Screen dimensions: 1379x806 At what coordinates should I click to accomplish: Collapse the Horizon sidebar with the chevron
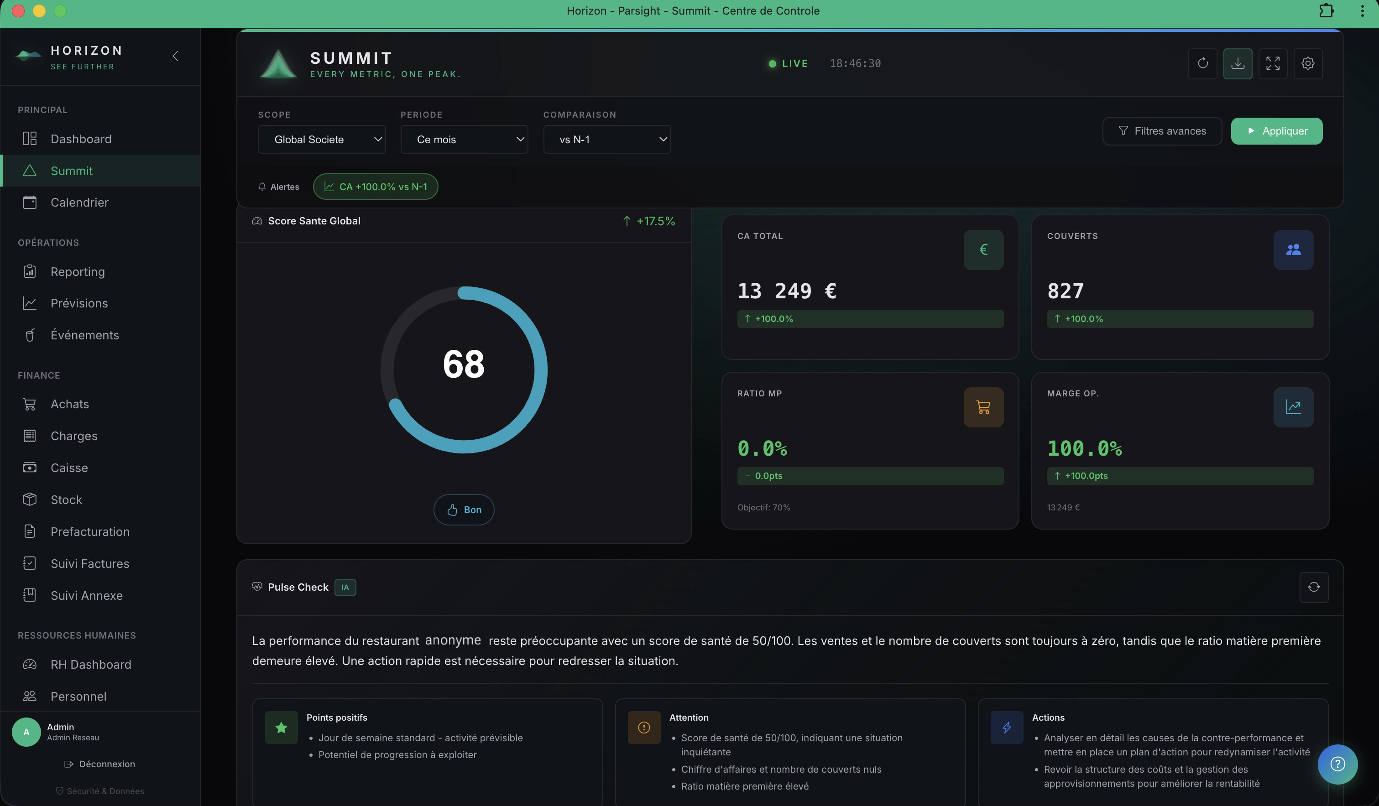[175, 56]
